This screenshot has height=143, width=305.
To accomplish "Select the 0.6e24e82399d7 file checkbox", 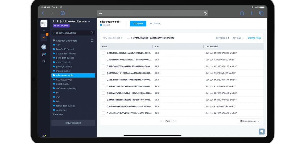I will (103, 86).
